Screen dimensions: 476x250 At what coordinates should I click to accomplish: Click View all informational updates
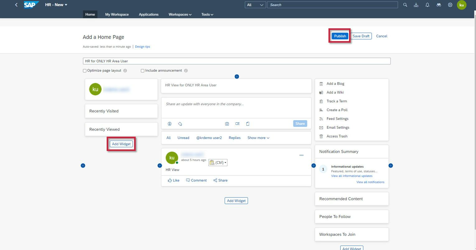point(352,176)
